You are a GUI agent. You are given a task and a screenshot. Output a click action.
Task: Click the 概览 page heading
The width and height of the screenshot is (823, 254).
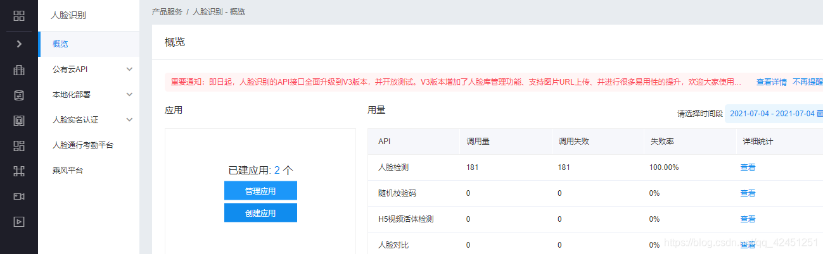click(x=175, y=42)
